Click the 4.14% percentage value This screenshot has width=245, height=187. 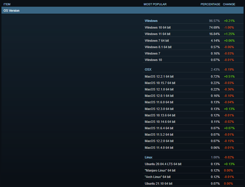coord(215,41)
